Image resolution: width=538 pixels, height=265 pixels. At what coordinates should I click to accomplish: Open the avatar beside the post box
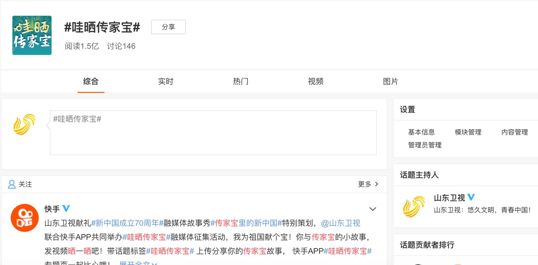pyautogui.click(x=24, y=124)
